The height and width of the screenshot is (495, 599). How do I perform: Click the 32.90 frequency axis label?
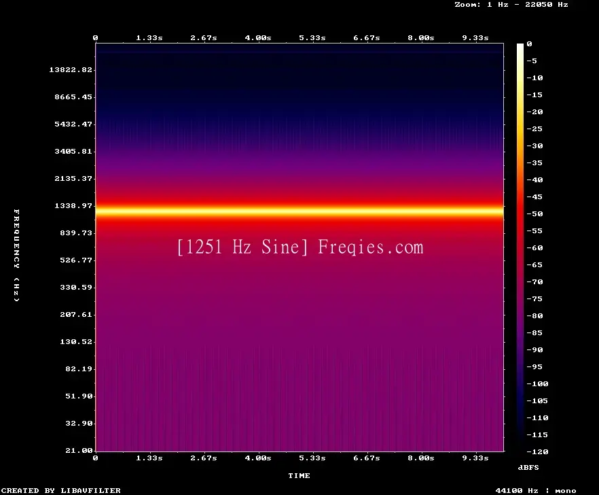(79, 423)
